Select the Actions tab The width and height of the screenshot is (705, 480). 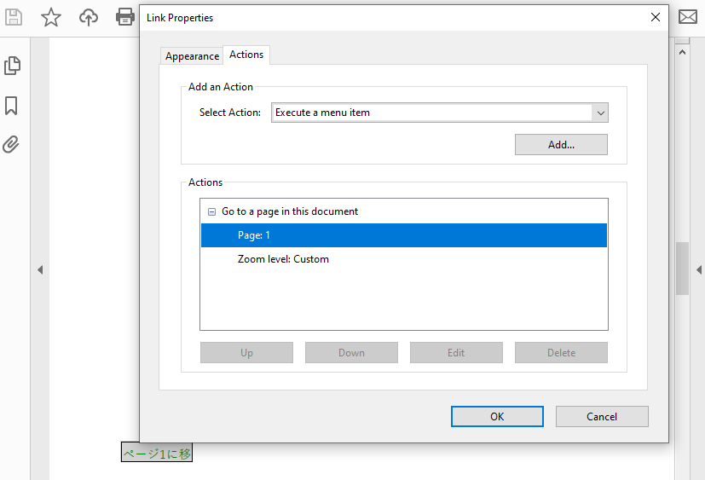(x=246, y=55)
